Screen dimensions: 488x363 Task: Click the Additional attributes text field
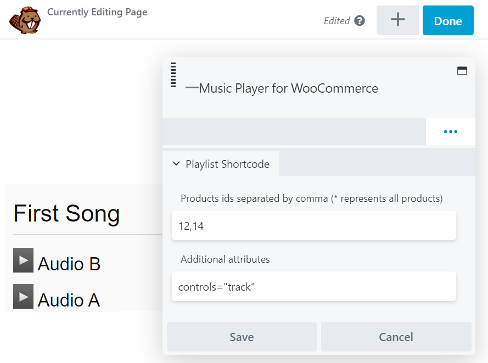point(313,286)
